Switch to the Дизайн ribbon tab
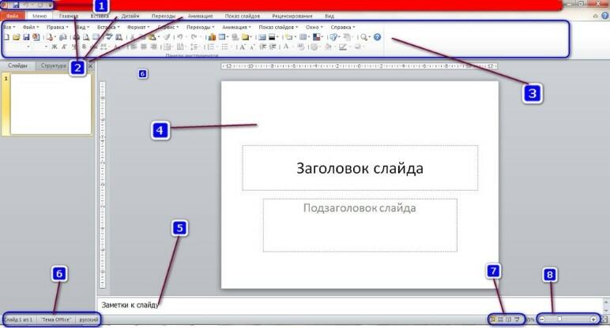 coord(130,16)
